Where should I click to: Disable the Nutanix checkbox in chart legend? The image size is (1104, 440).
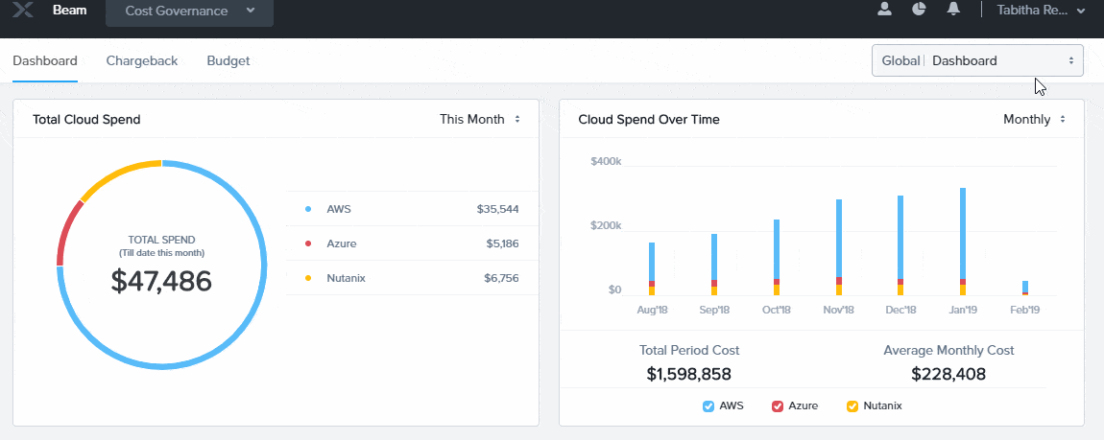point(852,406)
